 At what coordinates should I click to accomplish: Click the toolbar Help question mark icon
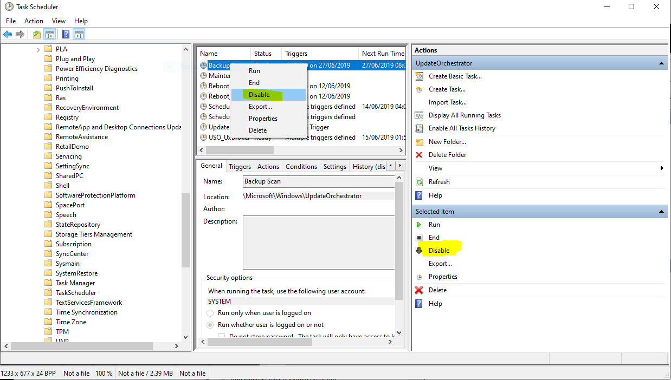pos(66,35)
